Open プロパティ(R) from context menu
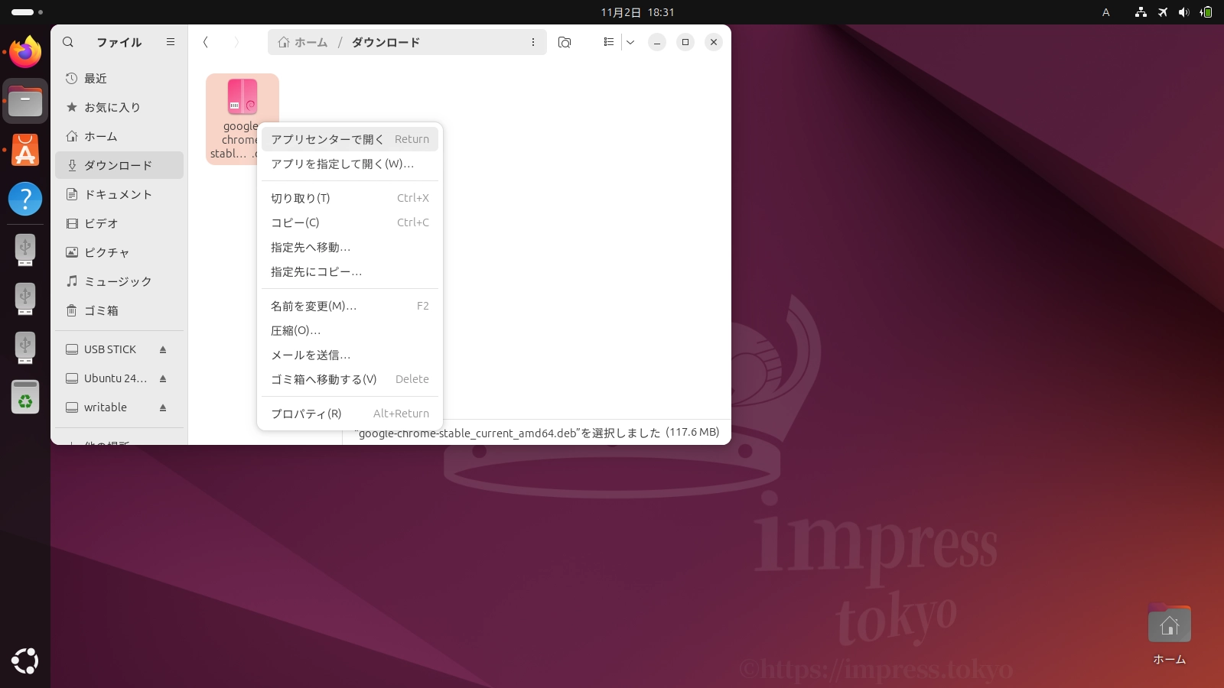 click(x=350, y=414)
